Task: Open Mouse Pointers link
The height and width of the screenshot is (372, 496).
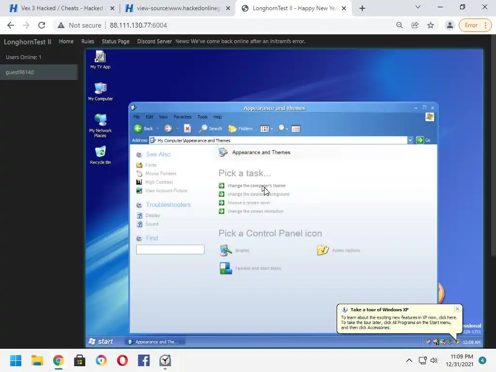Action: pyautogui.click(x=161, y=173)
